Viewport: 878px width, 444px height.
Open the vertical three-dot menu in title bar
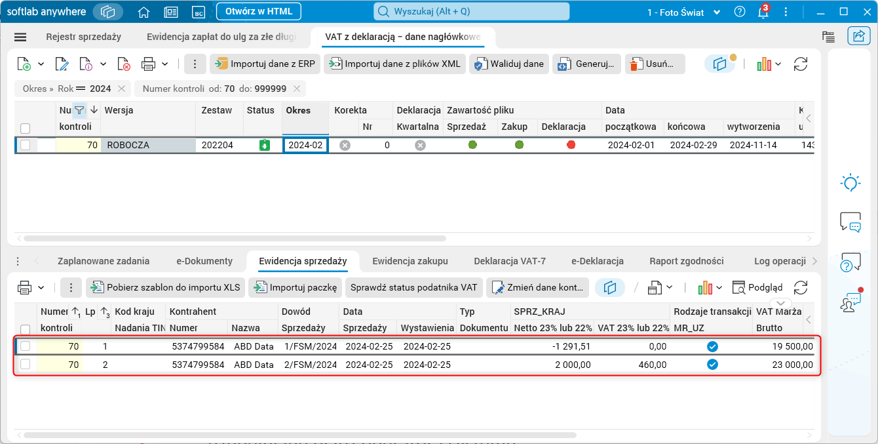tap(786, 12)
